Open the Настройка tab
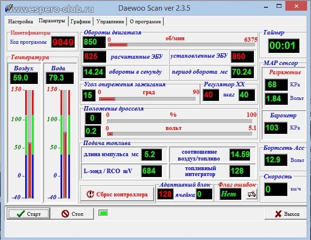The width and height of the screenshot is (311, 240). click(x=20, y=21)
